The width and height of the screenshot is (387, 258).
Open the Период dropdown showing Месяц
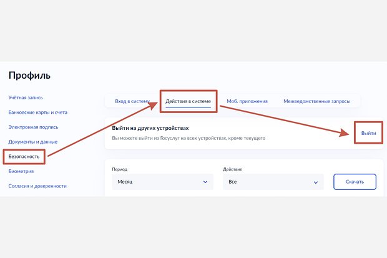(x=162, y=182)
